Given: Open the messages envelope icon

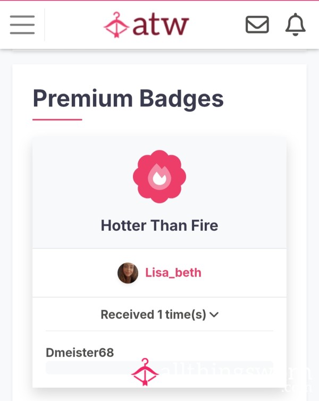Looking at the screenshot, I should pyautogui.click(x=257, y=24).
